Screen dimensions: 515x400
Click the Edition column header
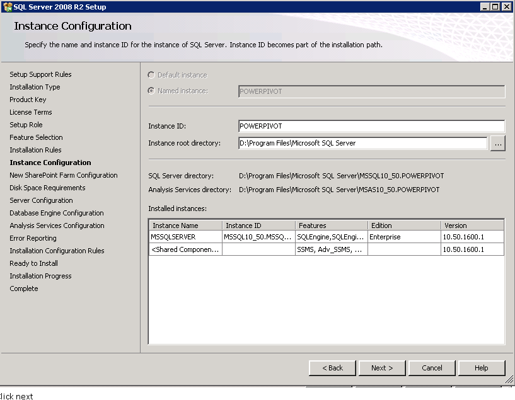pos(404,226)
